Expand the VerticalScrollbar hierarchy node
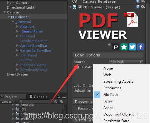The image size is (150, 123). (x=17, y=45)
